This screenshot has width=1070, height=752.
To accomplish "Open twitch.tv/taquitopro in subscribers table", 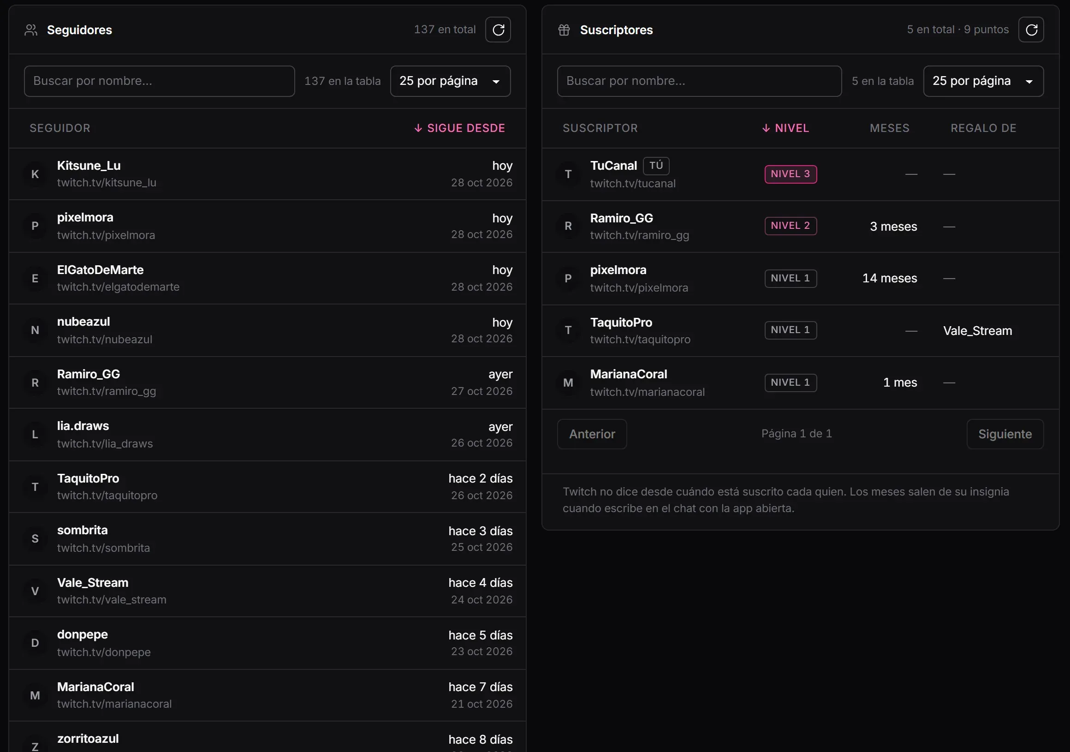I will click(640, 340).
